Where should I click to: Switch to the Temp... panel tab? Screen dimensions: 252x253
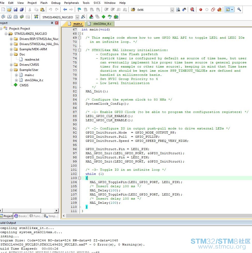click(x=51, y=216)
